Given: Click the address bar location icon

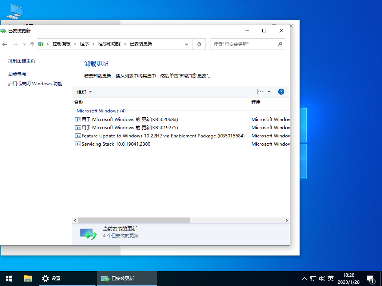Looking at the screenshot, I should click(x=41, y=44).
